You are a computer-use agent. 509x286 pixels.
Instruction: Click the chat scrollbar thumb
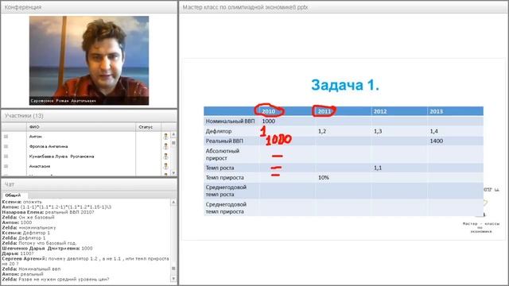173,269
